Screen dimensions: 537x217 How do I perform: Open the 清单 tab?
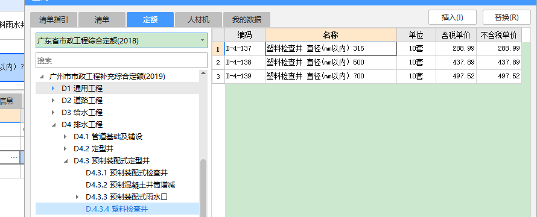(x=102, y=20)
